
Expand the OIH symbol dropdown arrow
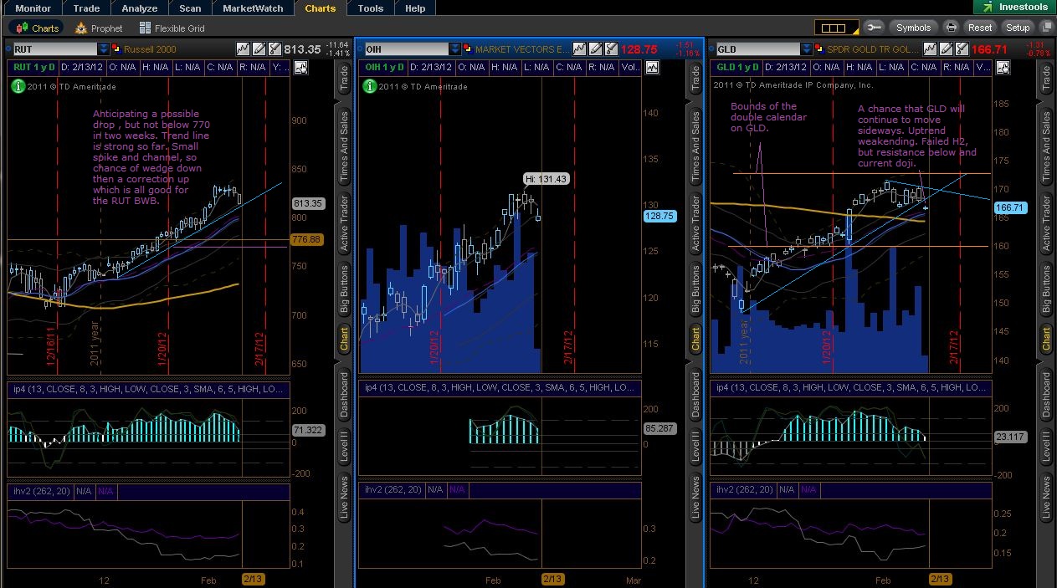(x=454, y=49)
